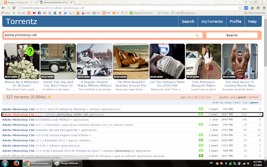
Task: Order results by size
Action: click(x=245, y=103)
